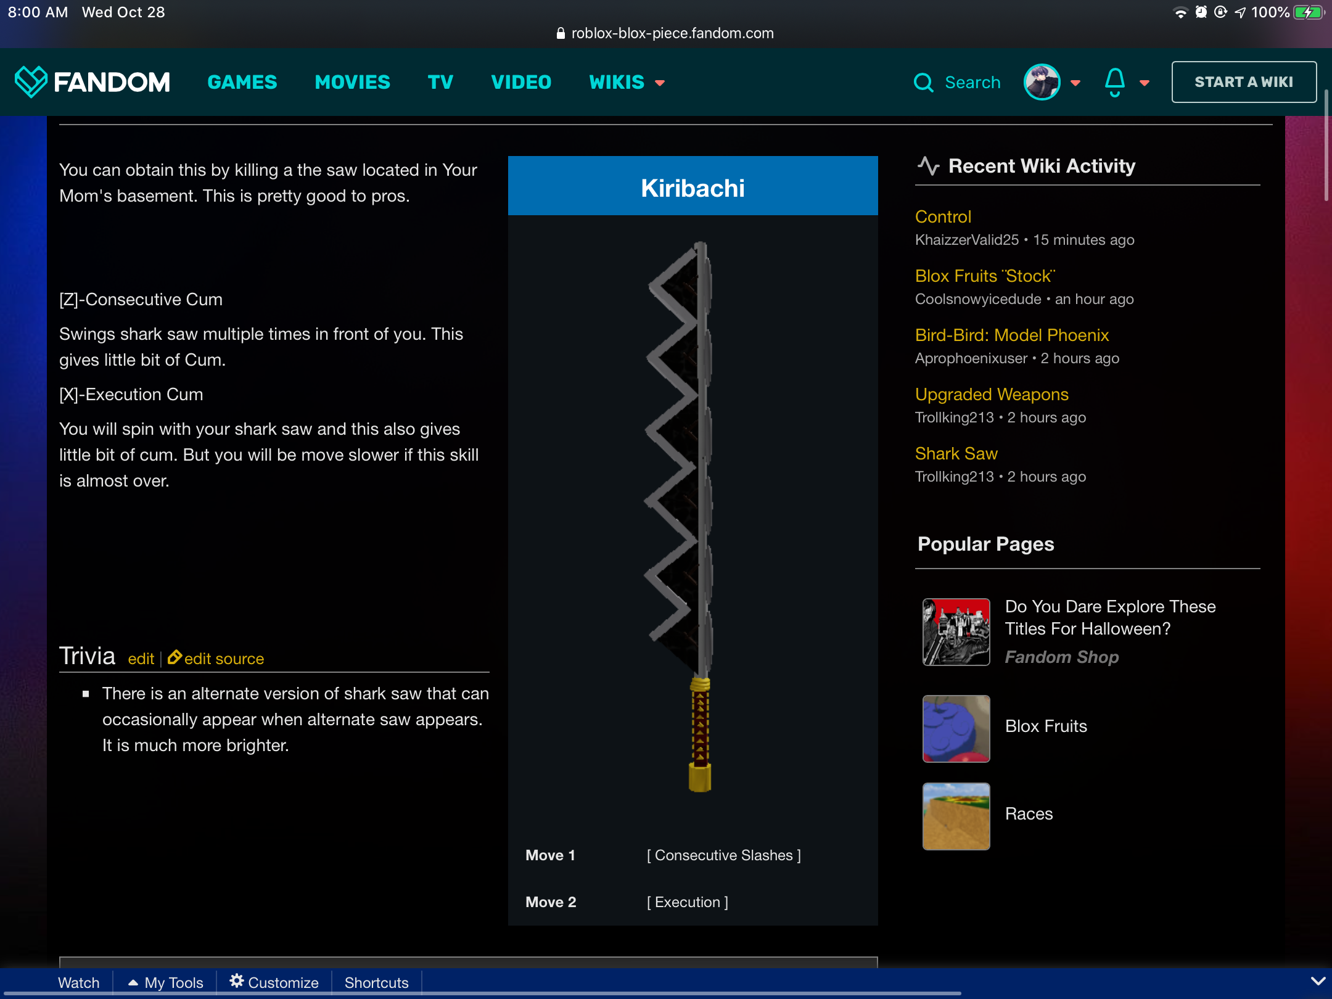Image resolution: width=1332 pixels, height=999 pixels.
Task: Click the [ Execution ] value
Action: pos(688,902)
